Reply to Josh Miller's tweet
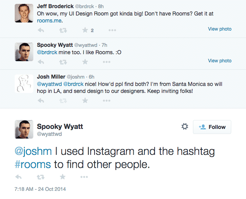This screenshot has height=199, width=246. pos(41,100)
